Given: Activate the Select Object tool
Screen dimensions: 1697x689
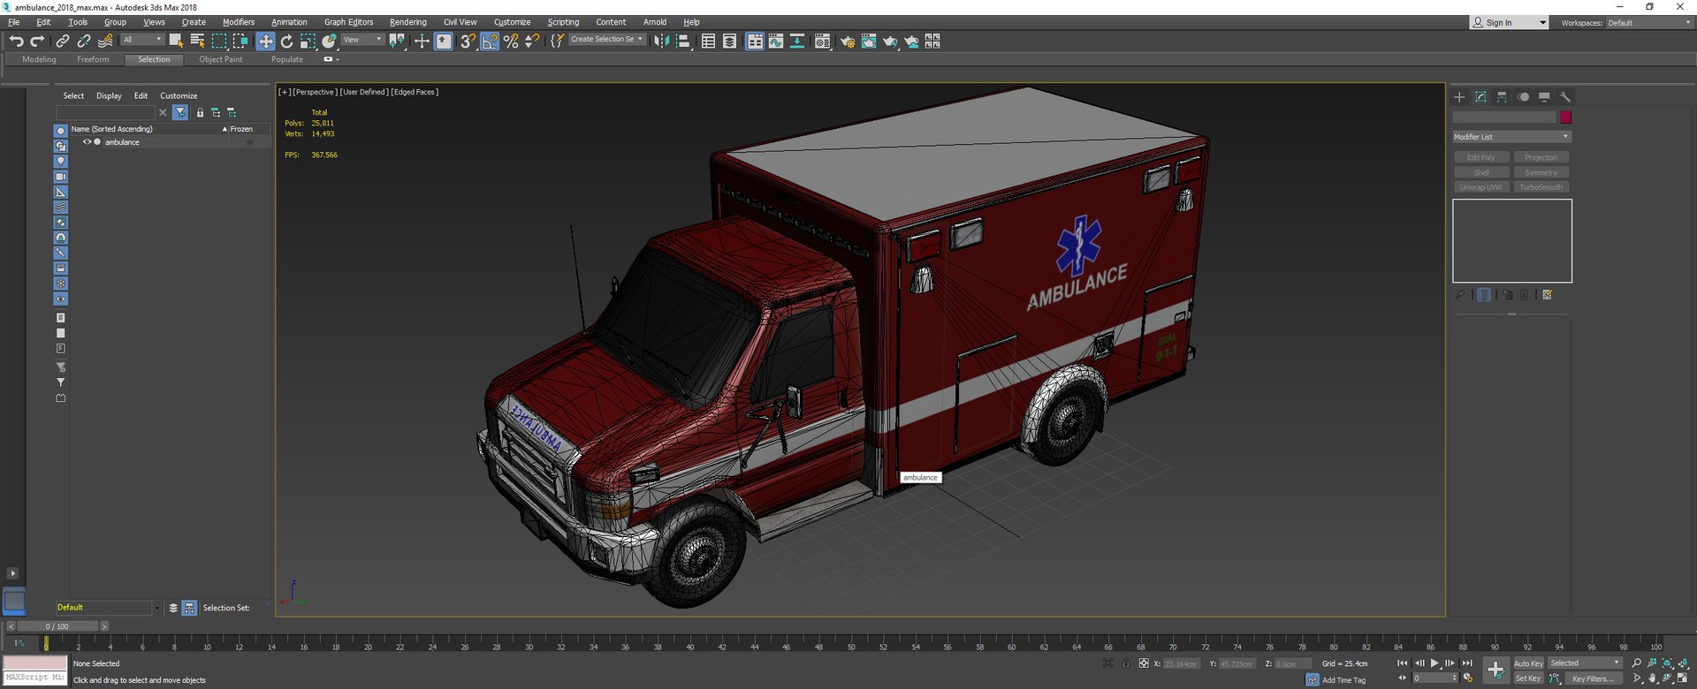Looking at the screenshot, I should (176, 41).
